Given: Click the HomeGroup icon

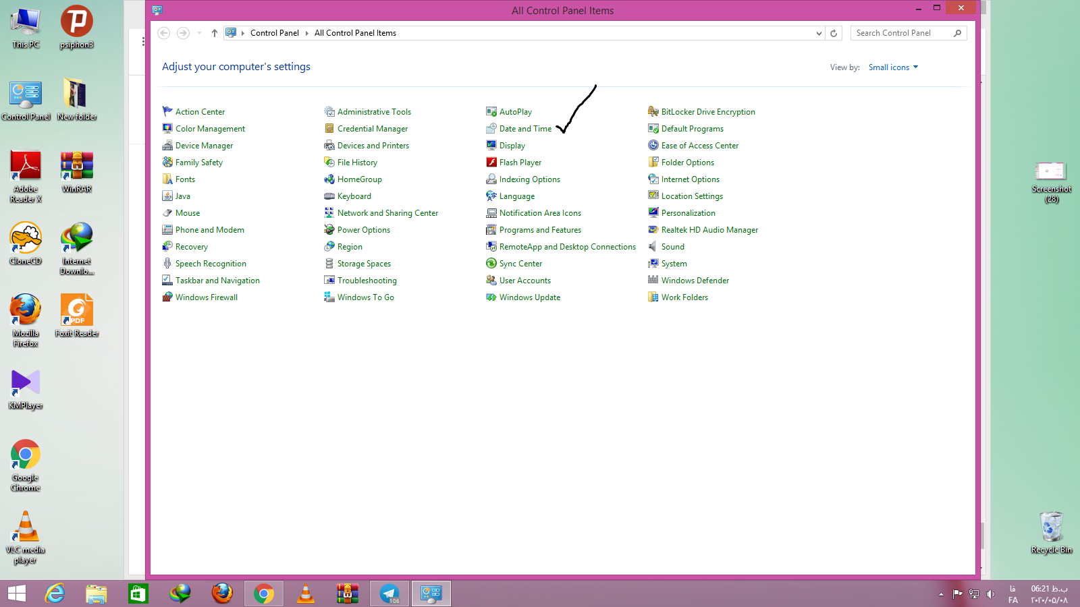Looking at the screenshot, I should pyautogui.click(x=329, y=179).
